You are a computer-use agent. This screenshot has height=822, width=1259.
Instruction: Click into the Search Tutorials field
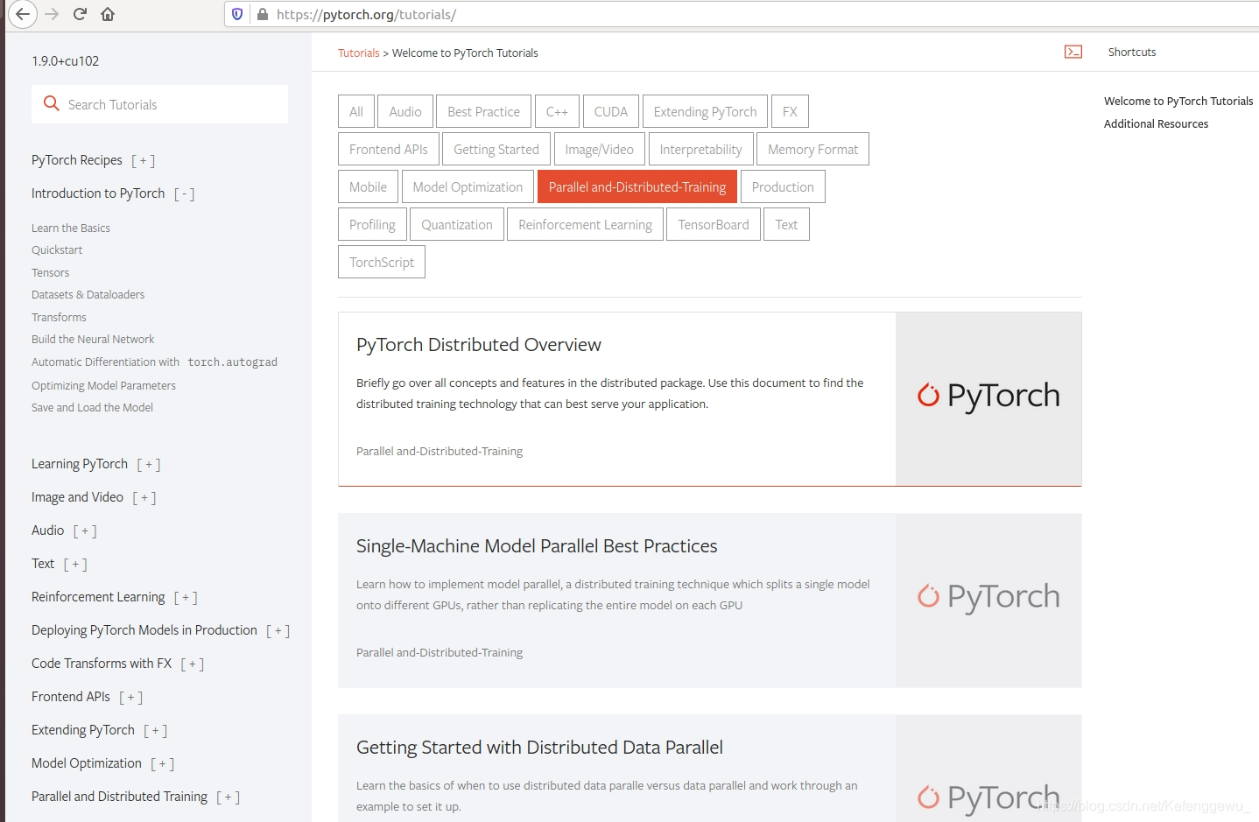tap(159, 104)
